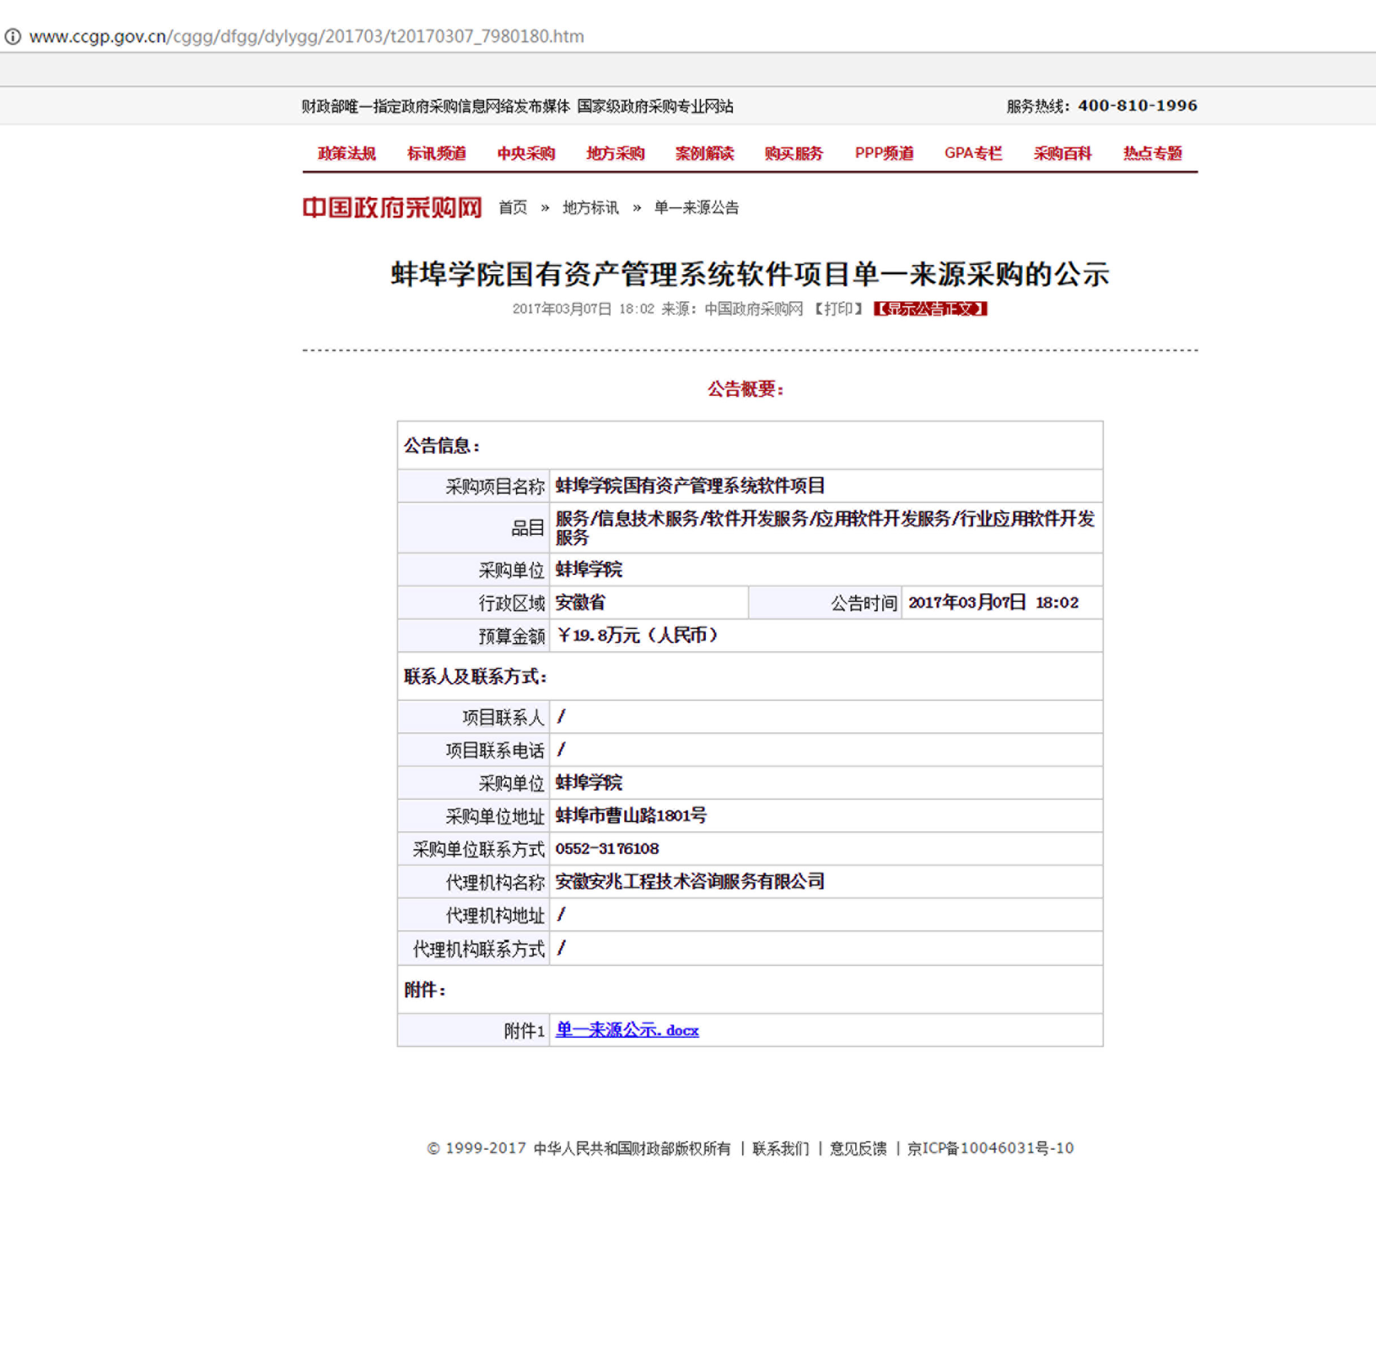Click 意见反馈 footer link
1376x1371 pixels.
coord(858,1148)
